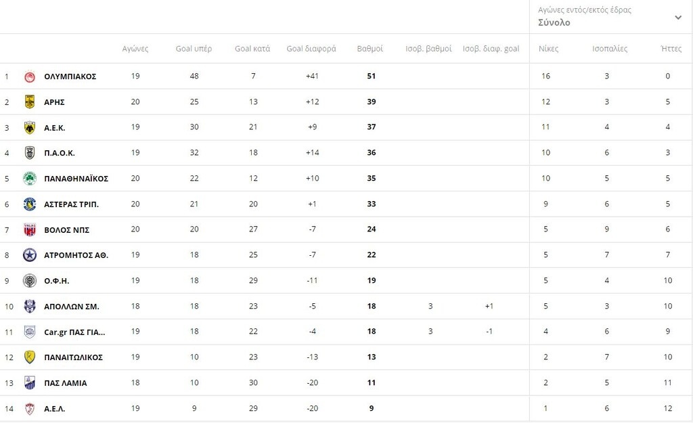Expand the Σύνολο filter chevron
The height and width of the screenshot is (423, 693).
[x=678, y=18]
